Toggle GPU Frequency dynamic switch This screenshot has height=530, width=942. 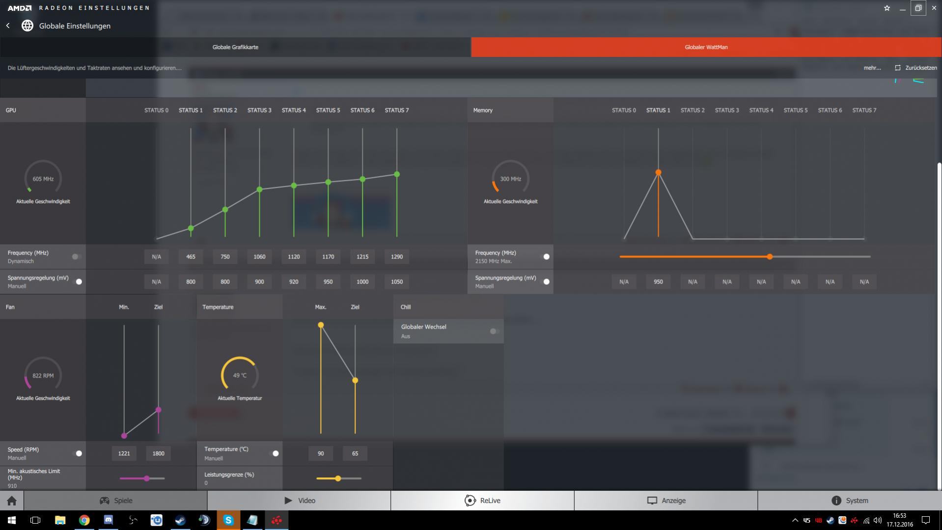pyautogui.click(x=76, y=256)
